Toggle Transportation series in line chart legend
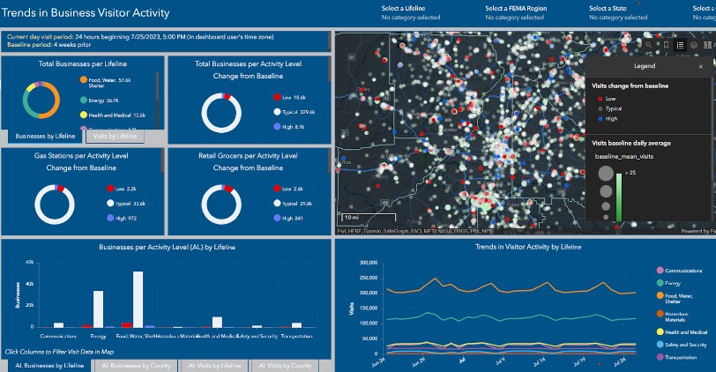Image resolution: width=716 pixels, height=372 pixels. click(x=676, y=357)
